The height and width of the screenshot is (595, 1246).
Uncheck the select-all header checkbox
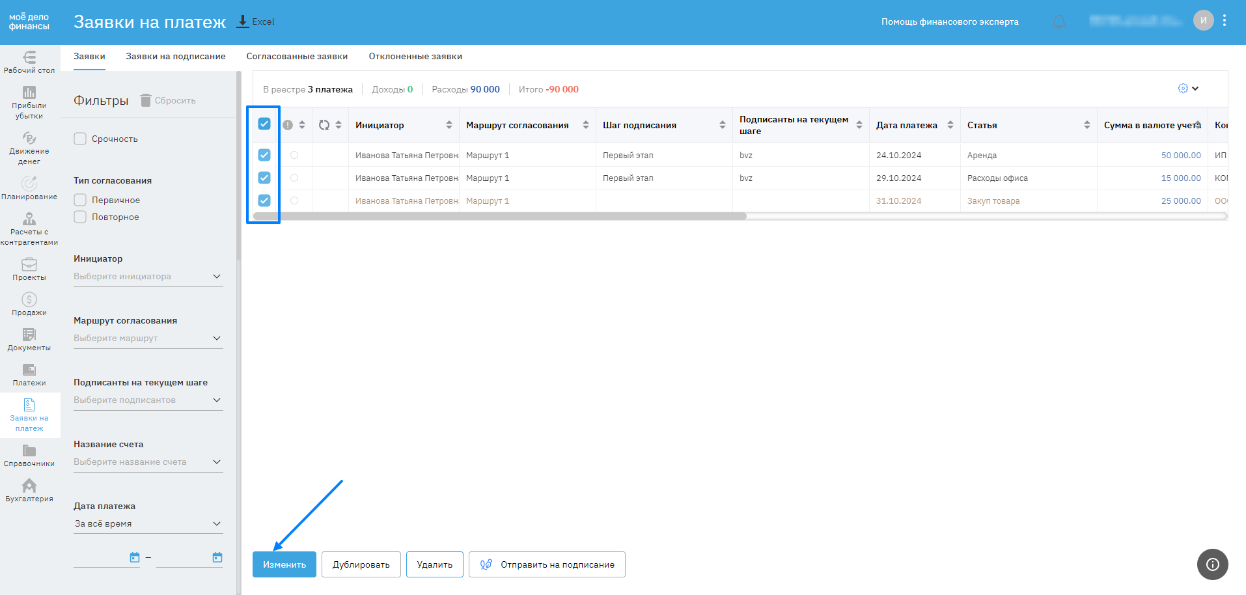tap(264, 124)
